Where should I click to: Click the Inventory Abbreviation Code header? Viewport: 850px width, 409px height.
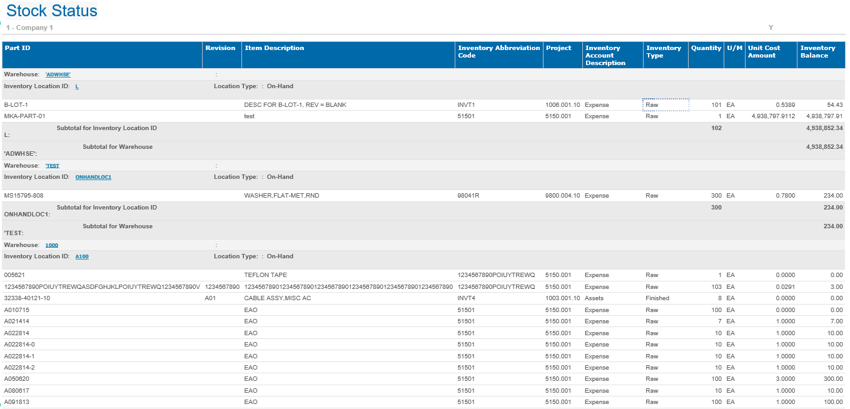498,51
